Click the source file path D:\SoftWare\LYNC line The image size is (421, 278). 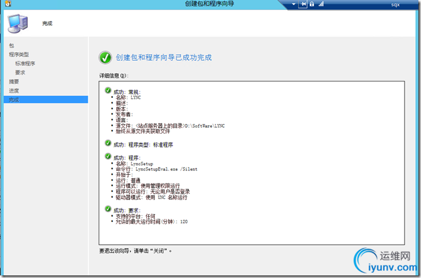(170, 126)
